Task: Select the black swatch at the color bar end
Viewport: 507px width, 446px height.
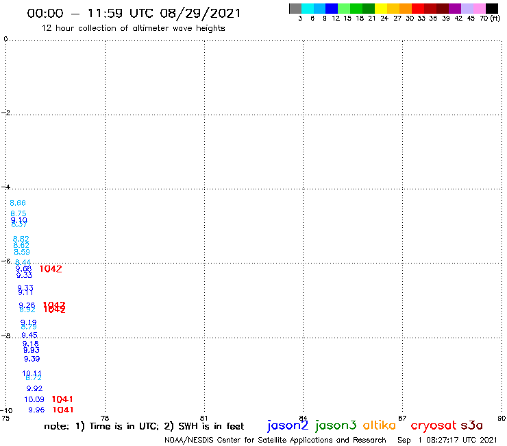Action: pos(492,8)
